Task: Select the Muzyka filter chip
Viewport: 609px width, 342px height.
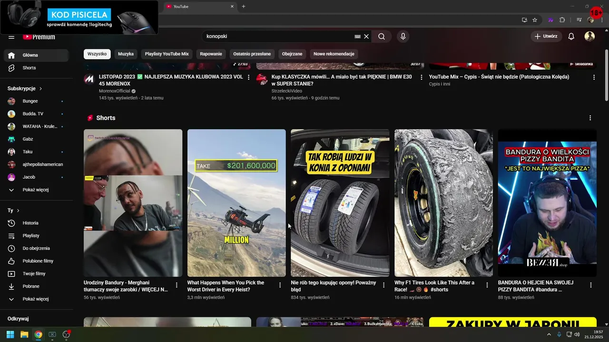Action: point(126,54)
